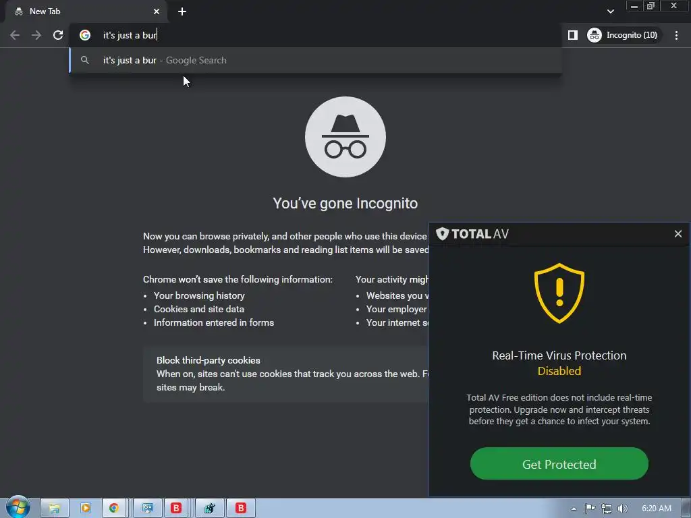Image resolution: width=691 pixels, height=518 pixels.
Task: Click the last red B taskbar icon
Action: 241,509
